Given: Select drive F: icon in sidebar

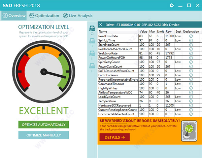Looking at the screenshot, I should pyautogui.click(x=92, y=67).
